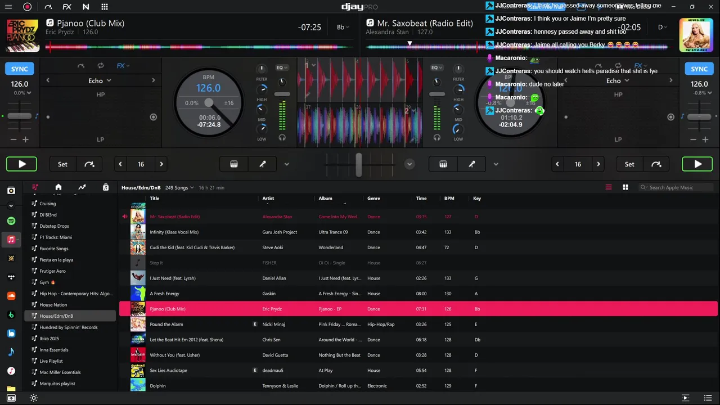Expand 249 Songs sort dropdown

179,187
